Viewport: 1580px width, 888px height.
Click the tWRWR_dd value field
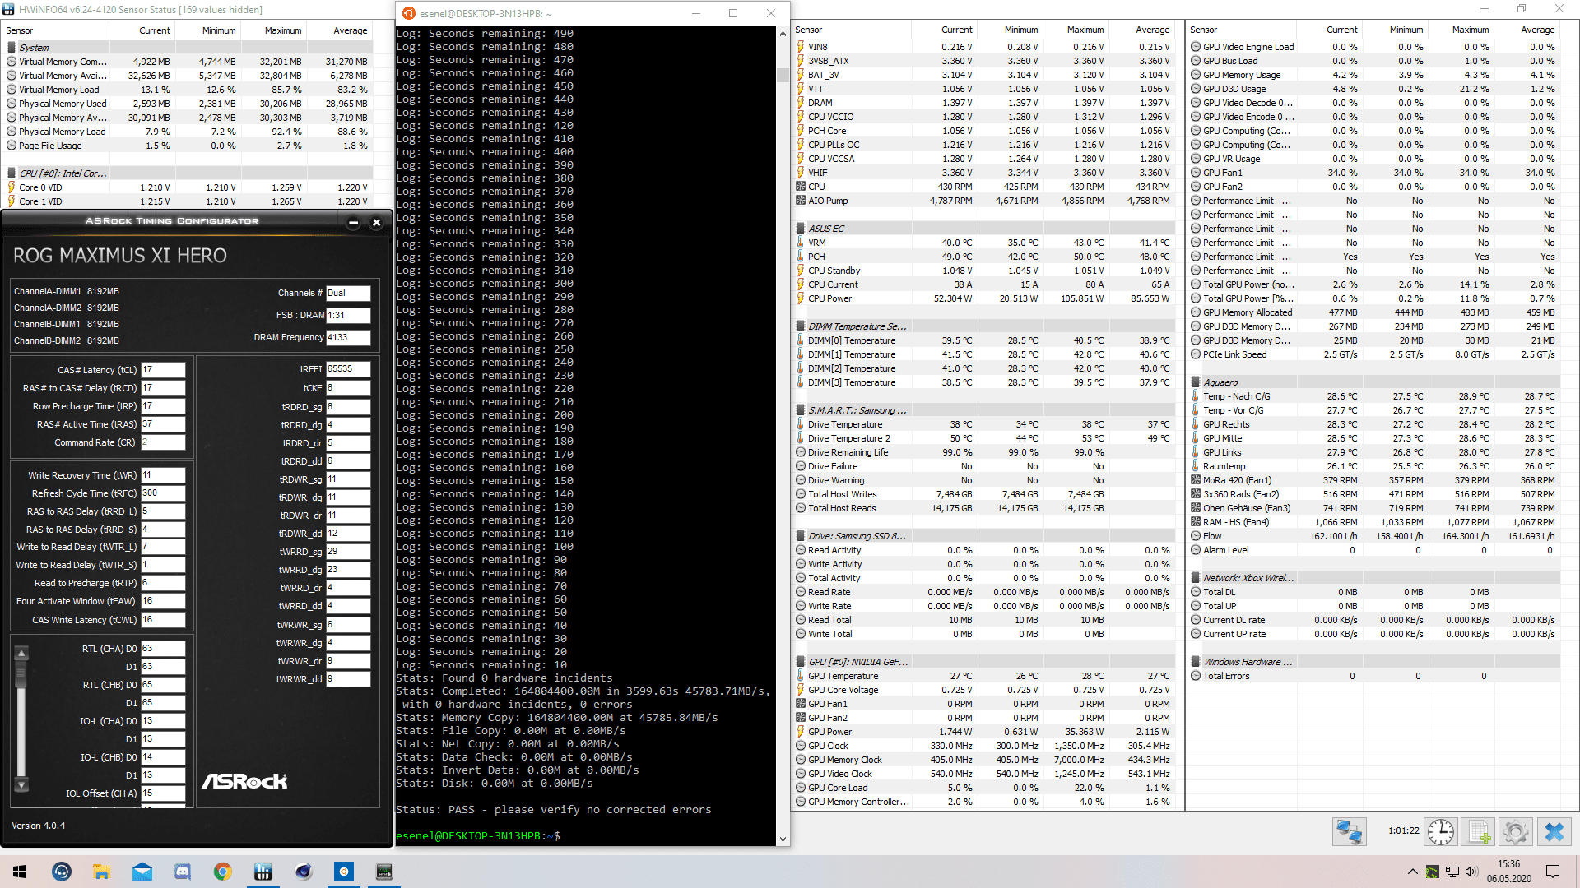click(348, 679)
